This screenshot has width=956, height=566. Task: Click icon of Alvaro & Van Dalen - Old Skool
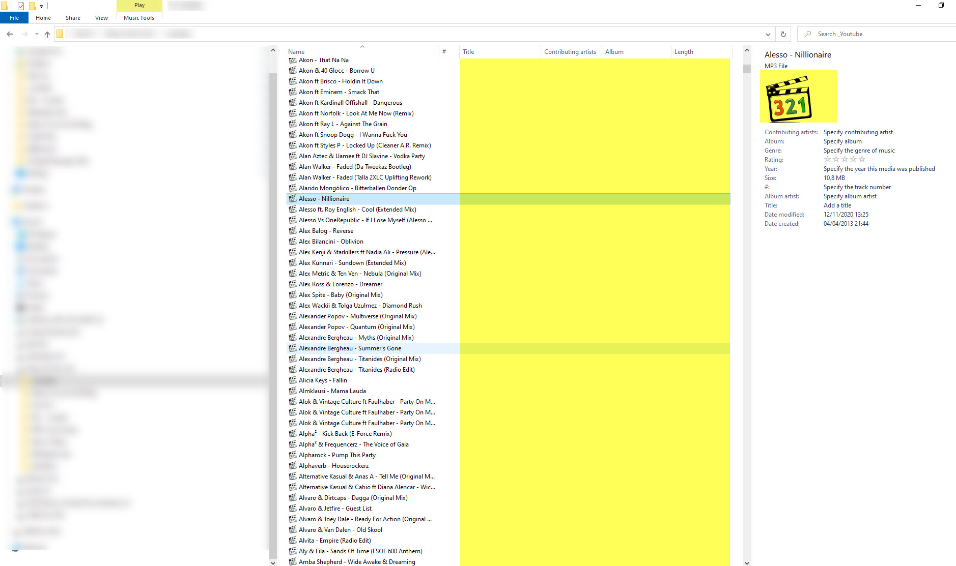point(293,530)
